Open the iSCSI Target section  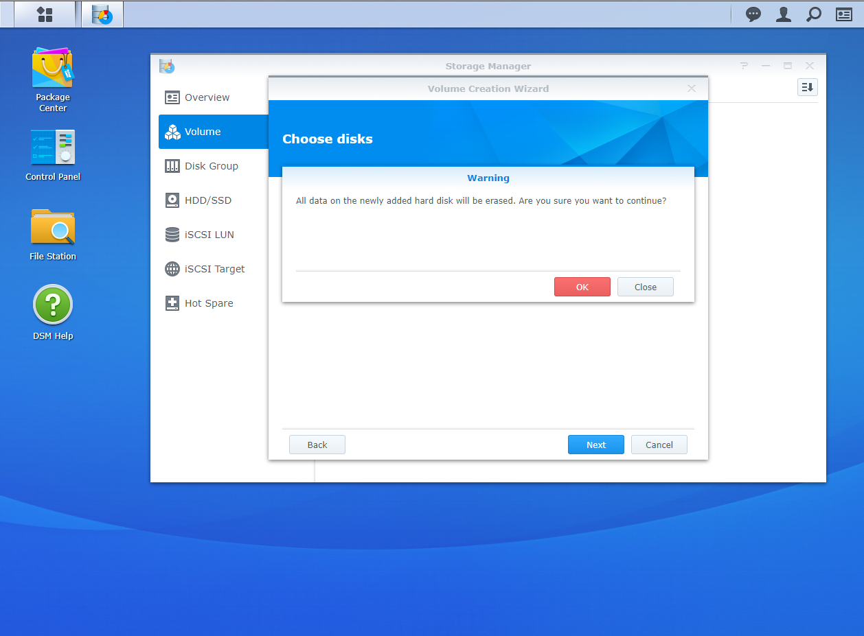click(214, 269)
